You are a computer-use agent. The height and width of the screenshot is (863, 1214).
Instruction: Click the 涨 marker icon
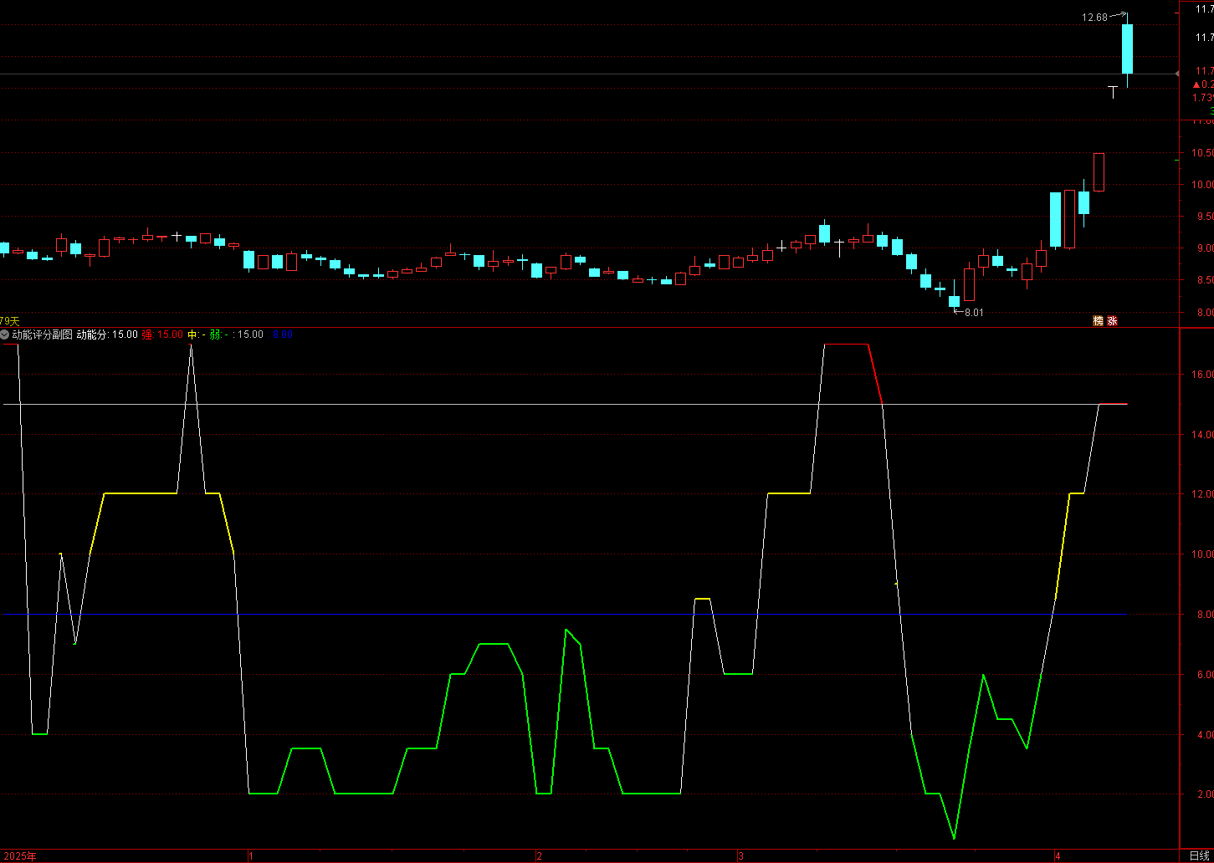click(x=1113, y=321)
